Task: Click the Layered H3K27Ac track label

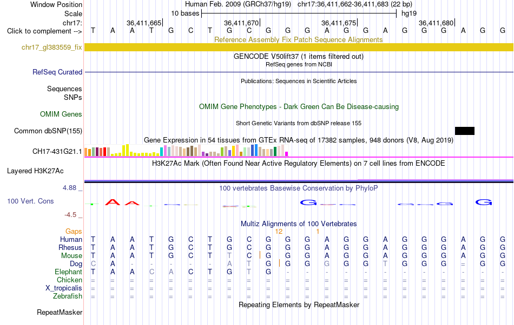Action: tap(35, 171)
